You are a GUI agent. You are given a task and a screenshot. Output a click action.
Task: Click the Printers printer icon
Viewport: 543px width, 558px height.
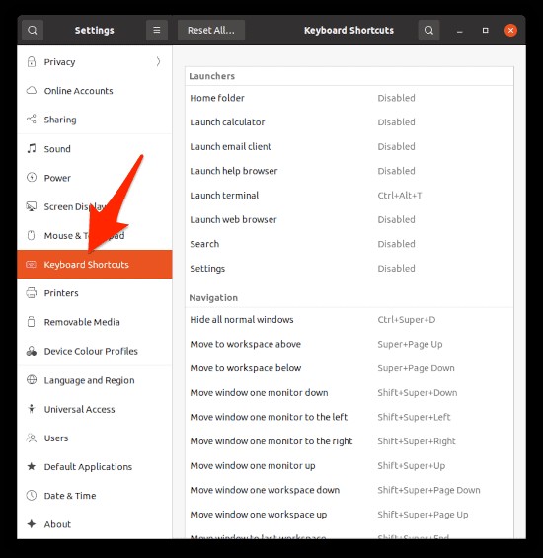32,293
